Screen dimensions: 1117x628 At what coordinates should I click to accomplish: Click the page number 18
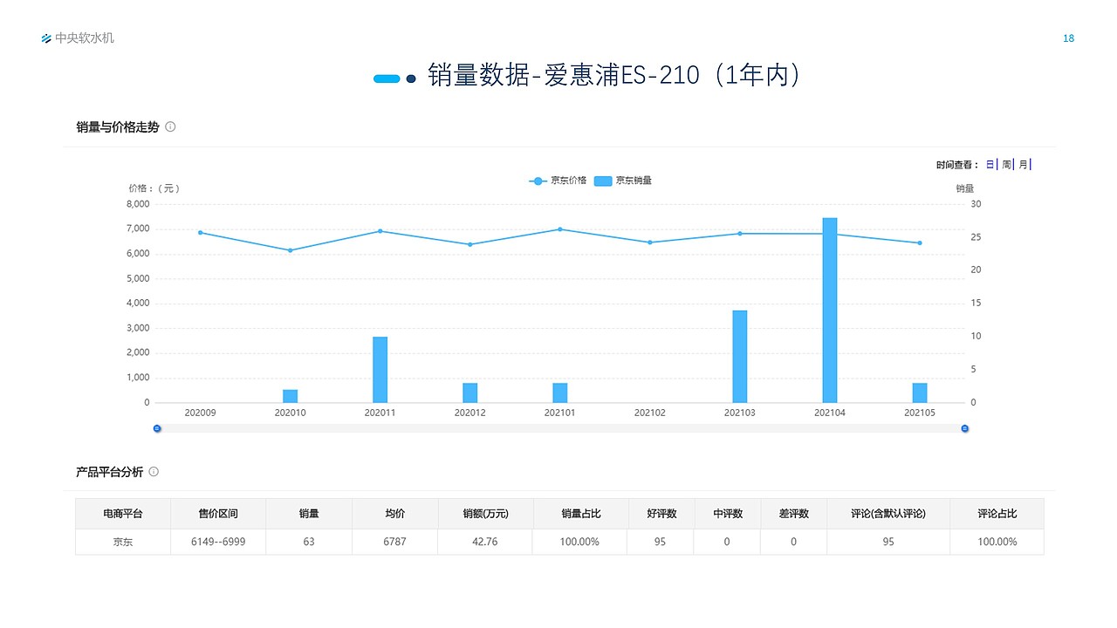click(1069, 38)
